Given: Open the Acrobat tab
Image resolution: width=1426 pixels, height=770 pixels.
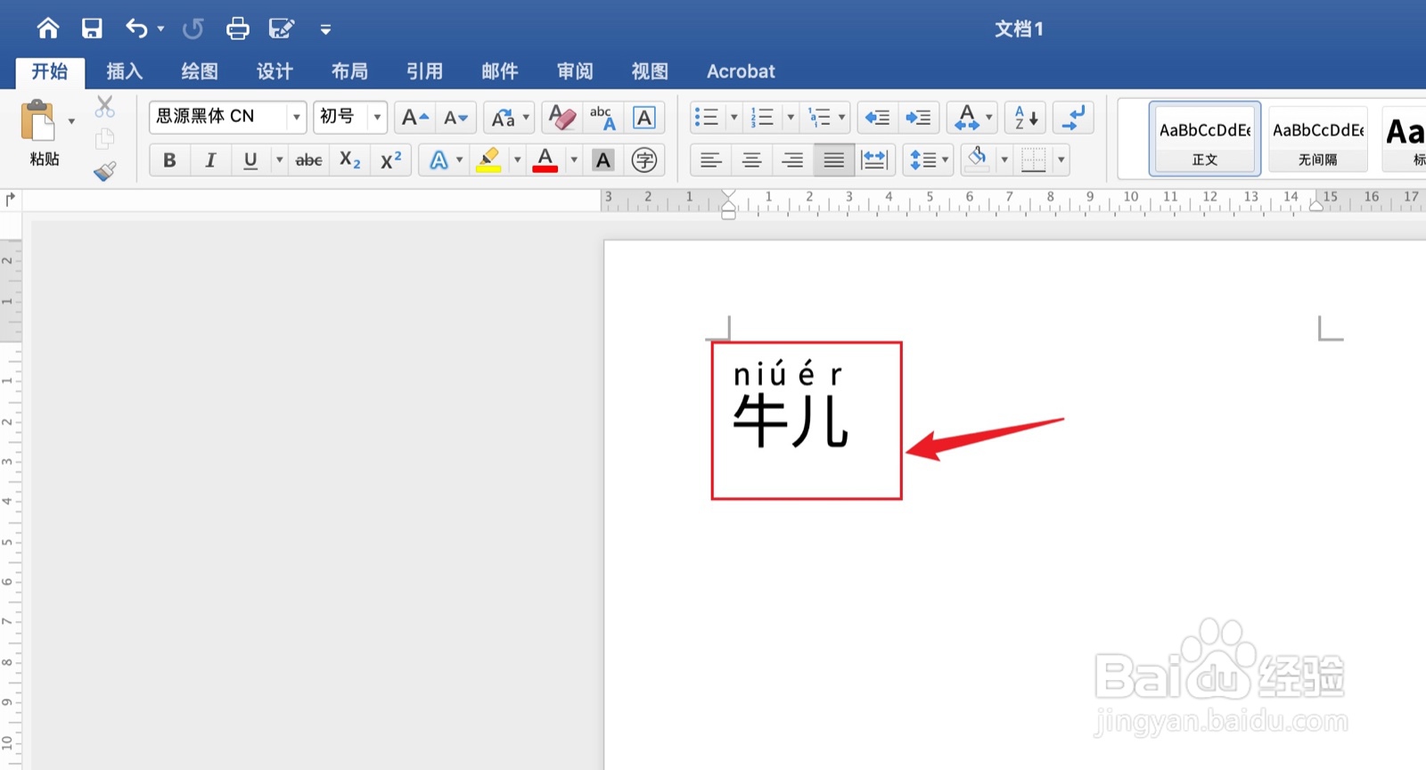Looking at the screenshot, I should (741, 71).
